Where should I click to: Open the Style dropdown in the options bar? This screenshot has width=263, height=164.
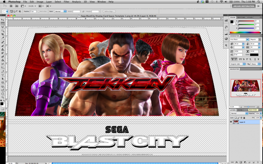coord(60,11)
